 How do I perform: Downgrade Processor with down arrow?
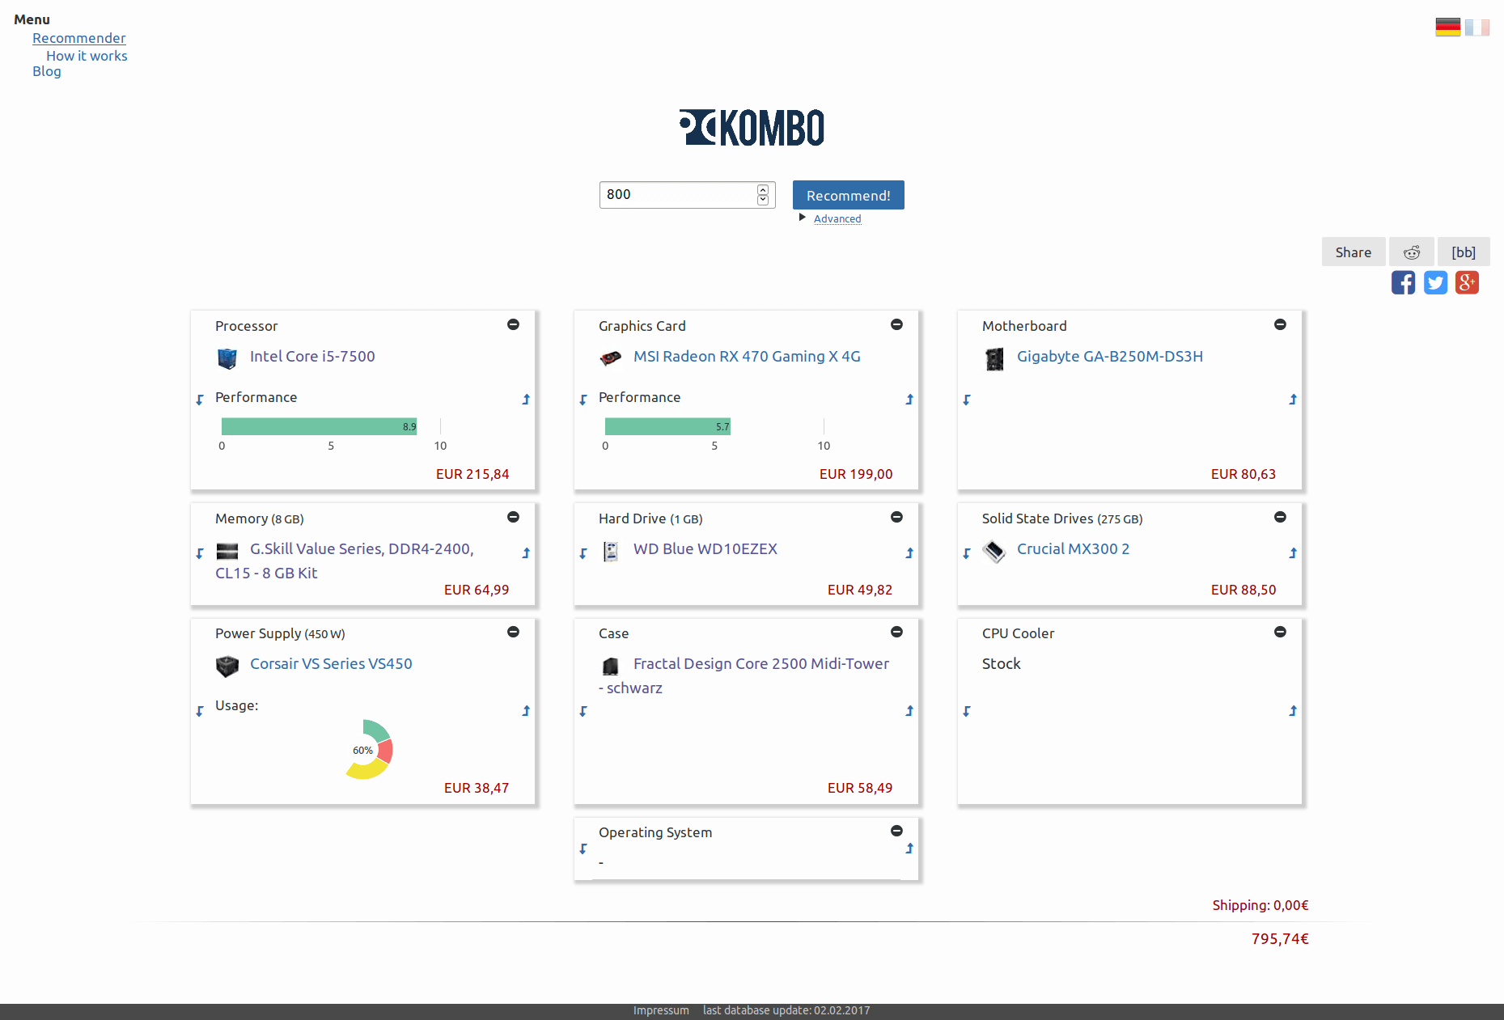point(200,400)
